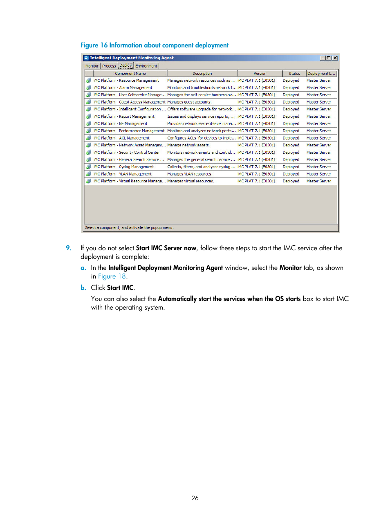
Task: Sort by Version column header
Action: pos(260,74)
